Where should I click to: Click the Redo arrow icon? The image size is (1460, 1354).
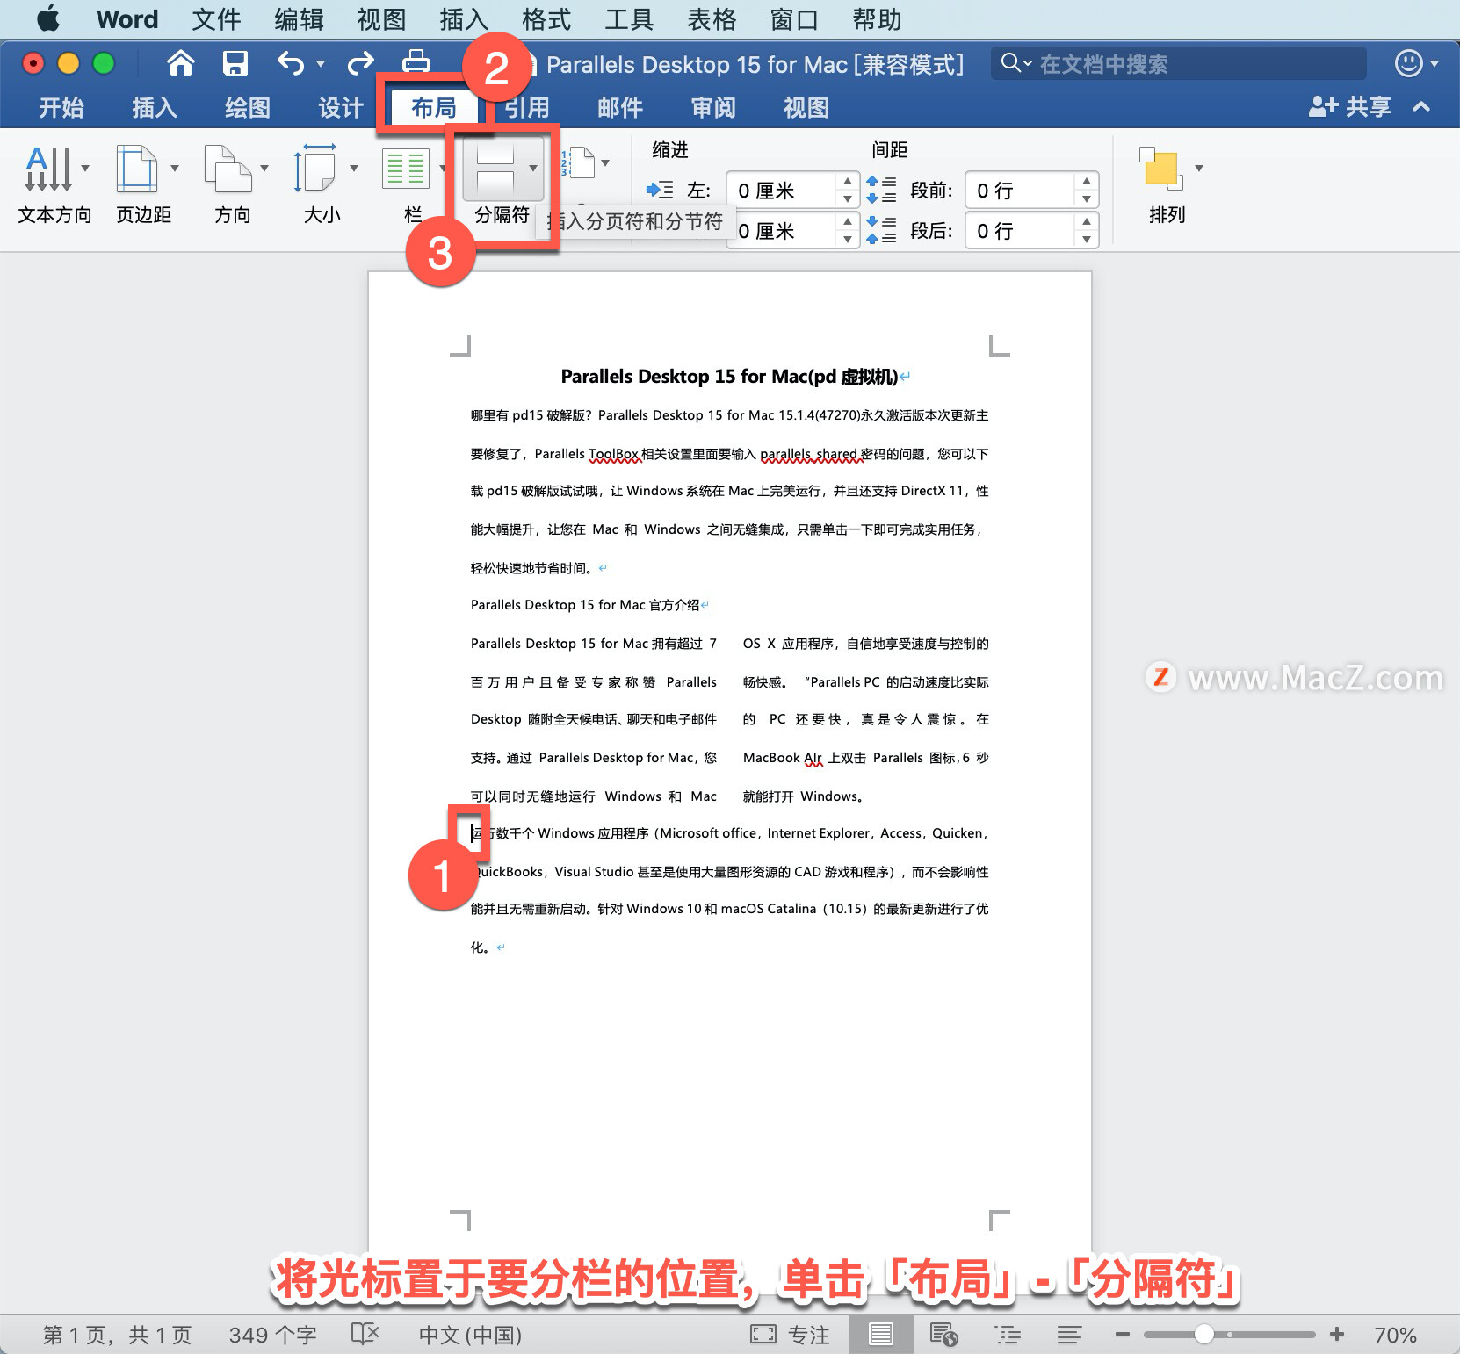pyautogui.click(x=360, y=63)
